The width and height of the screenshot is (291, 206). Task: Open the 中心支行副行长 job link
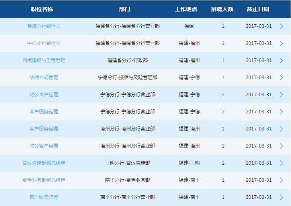coord(44,43)
